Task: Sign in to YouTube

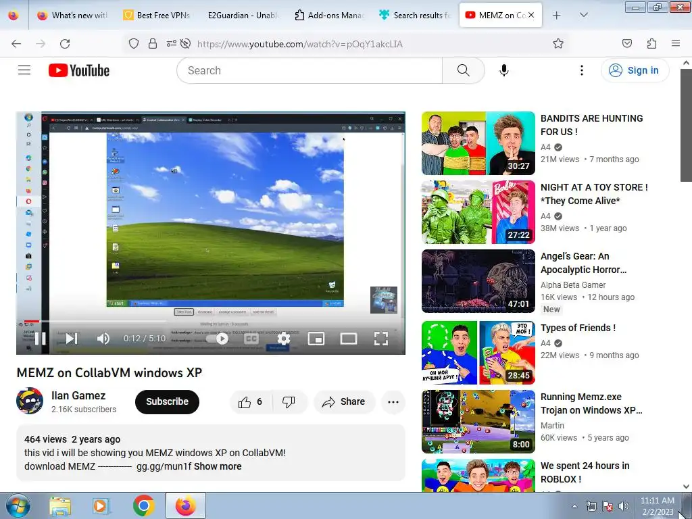Action: pyautogui.click(x=635, y=70)
